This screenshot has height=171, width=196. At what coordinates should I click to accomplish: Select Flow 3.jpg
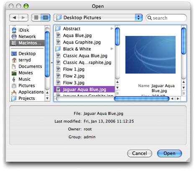pos(84,83)
